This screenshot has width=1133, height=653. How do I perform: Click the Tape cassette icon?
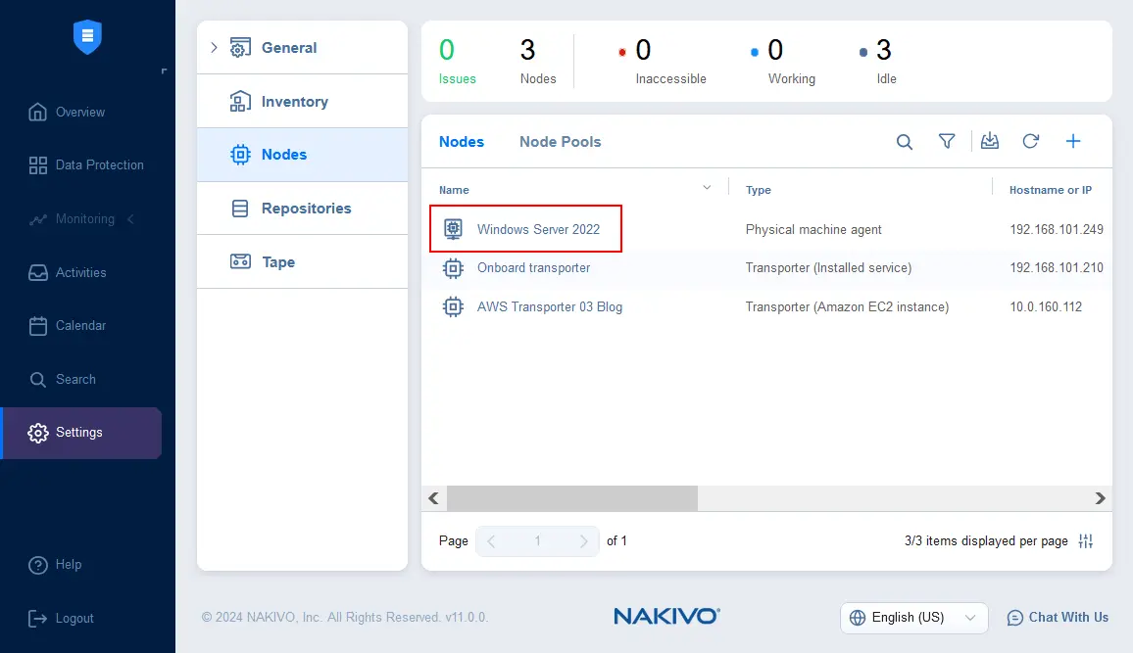pos(241,261)
